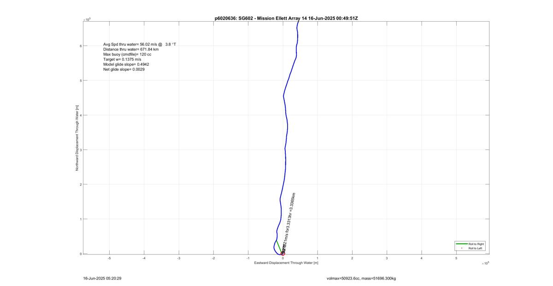Click the plot title mentioning Mission Ellett Array 14
This screenshot has width=553, height=286.
(x=286, y=18)
